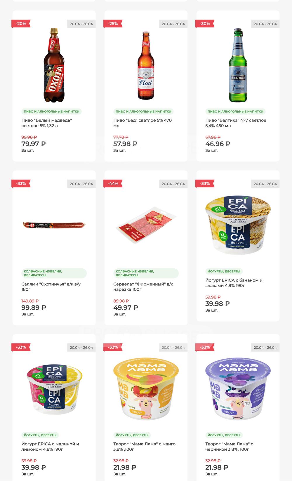292x481 pixels.
Task: Click Колбасные изделия tag on the salami card
Action: (x=54, y=273)
